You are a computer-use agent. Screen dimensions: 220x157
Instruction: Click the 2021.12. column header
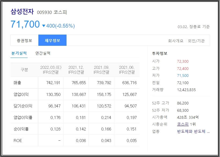76,70
